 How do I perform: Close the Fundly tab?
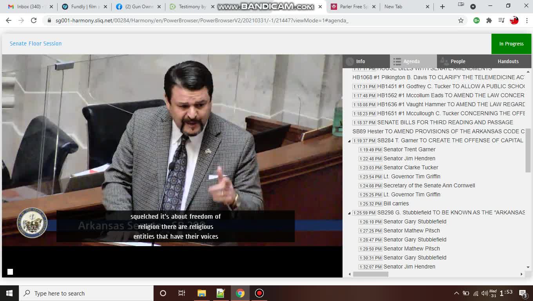coord(105,7)
